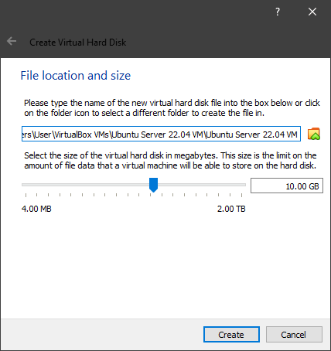Click the empty dialog area above the buttons

[x=165, y=265]
